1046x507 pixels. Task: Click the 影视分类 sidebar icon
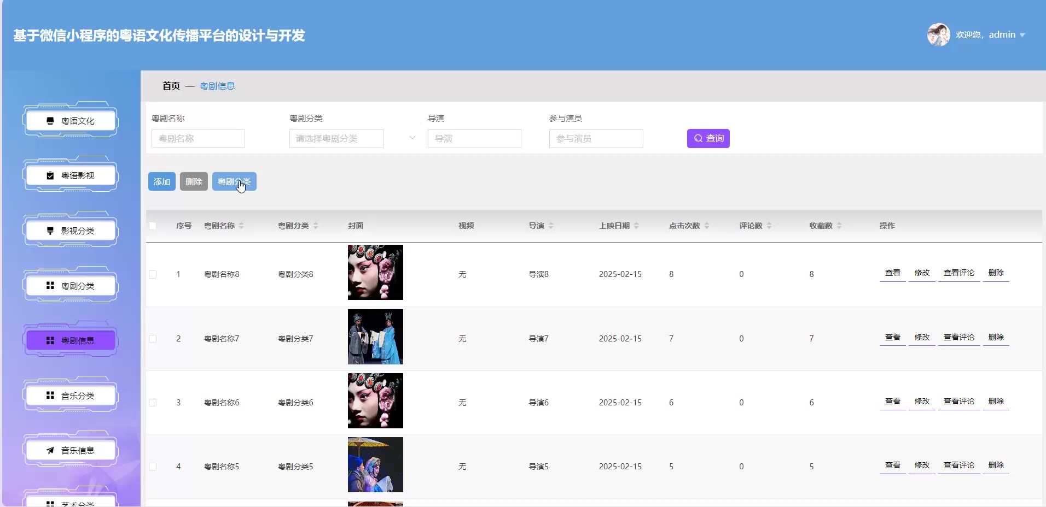click(x=50, y=231)
